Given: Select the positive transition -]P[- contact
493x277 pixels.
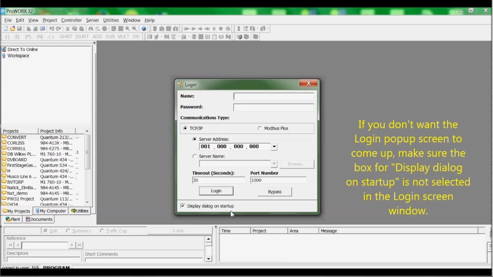Looking at the screenshot, I should 28,37.
